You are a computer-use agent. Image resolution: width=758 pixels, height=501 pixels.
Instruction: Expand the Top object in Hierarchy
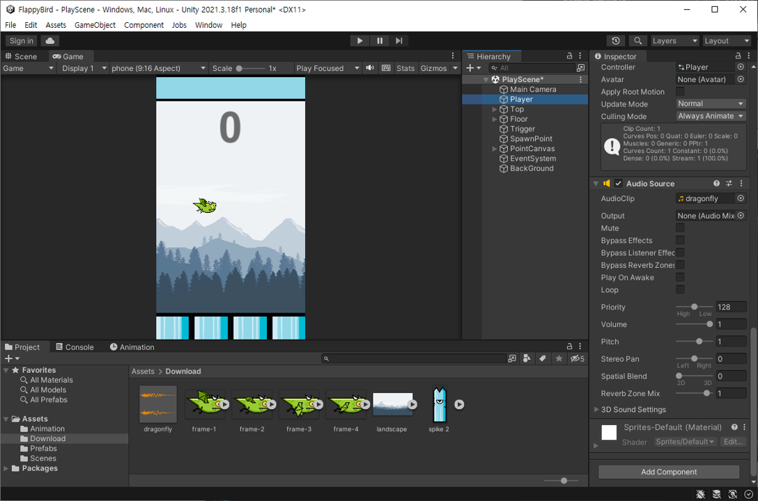(x=495, y=109)
